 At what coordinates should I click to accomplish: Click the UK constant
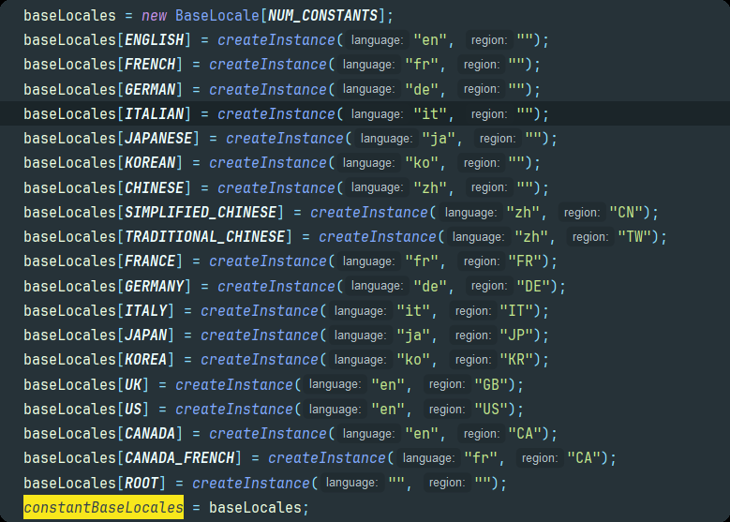tap(133, 384)
